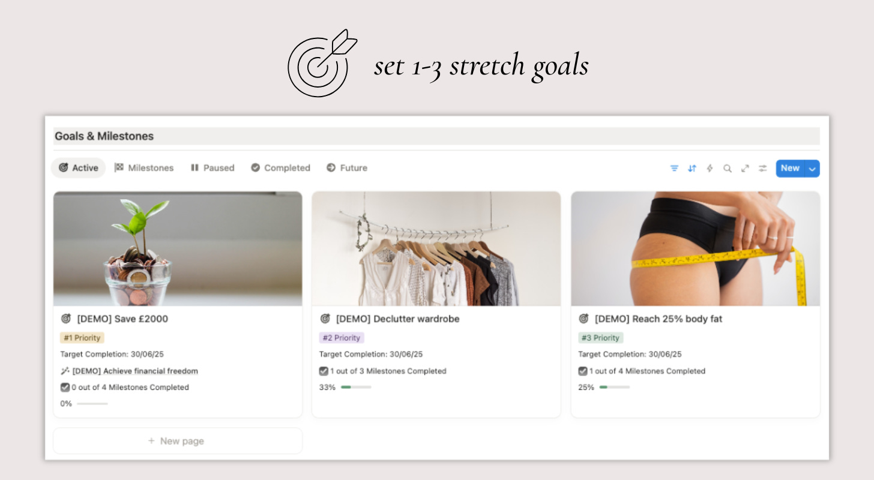Viewport: 874px width, 480px height.
Task: Open view settings sliders icon
Action: [762, 169]
